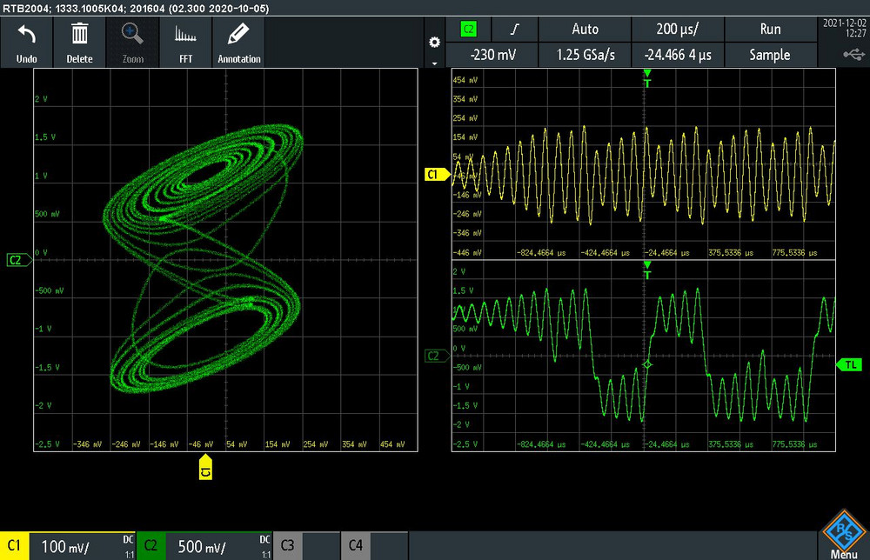870x560 pixels.
Task: Adjust C1 vertical scale 100 mV/
Action: pos(82,547)
